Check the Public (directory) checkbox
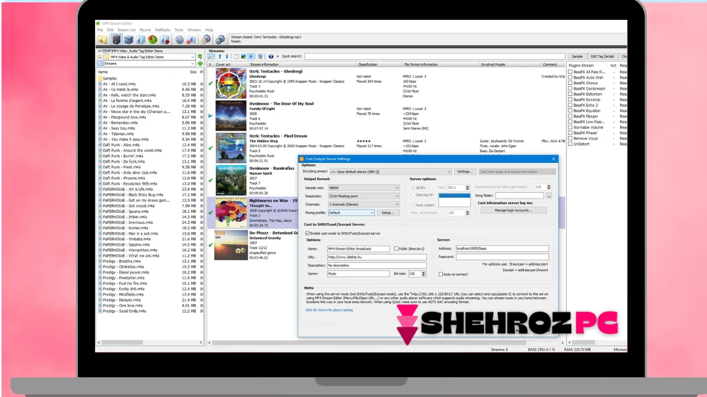707x397 pixels. [x=396, y=249]
